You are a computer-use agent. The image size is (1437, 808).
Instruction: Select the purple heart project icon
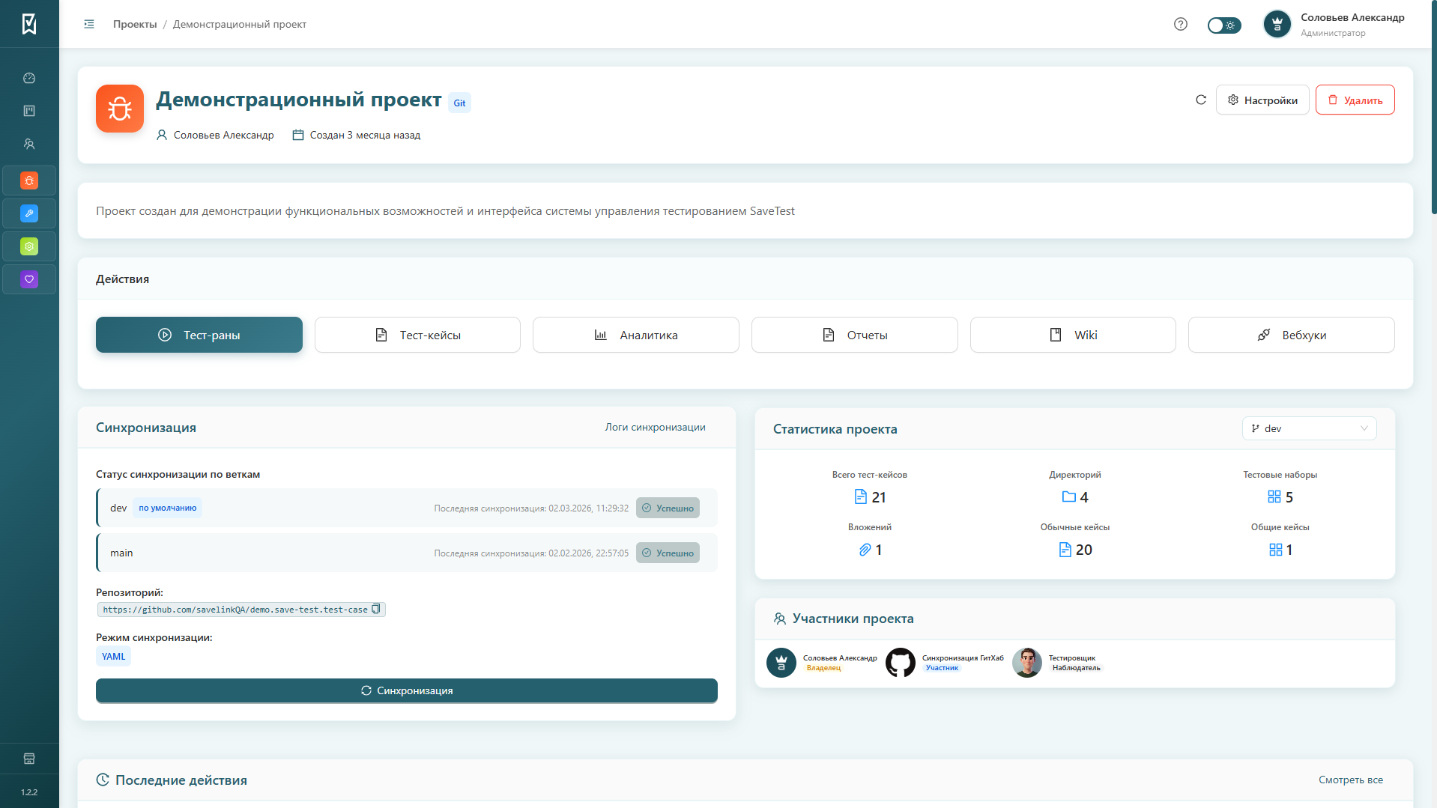point(28,279)
